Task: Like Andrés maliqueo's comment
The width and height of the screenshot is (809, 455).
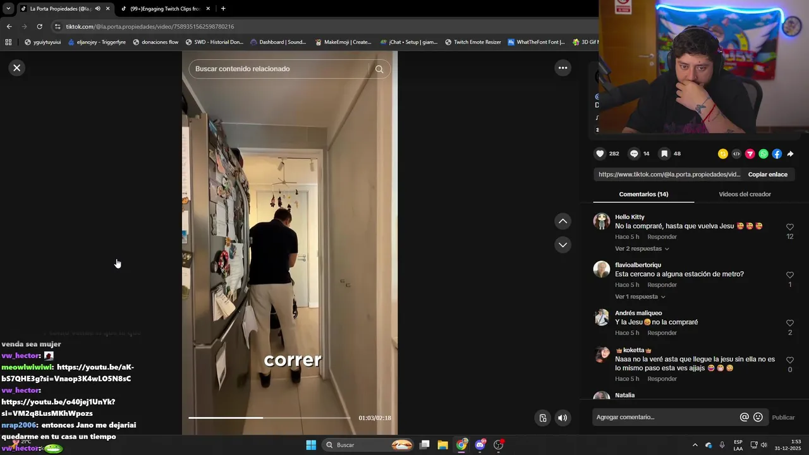Action: 790,323
